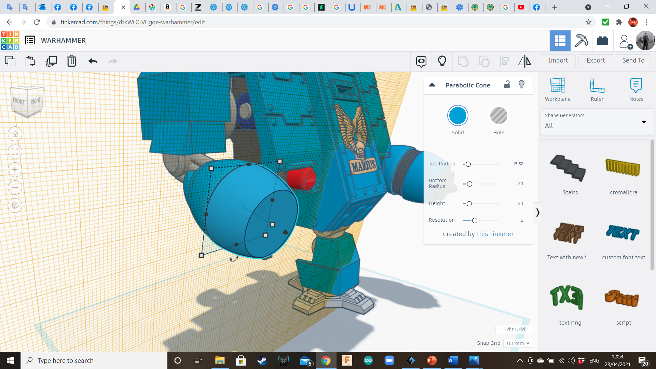Click the Duplicate and repeat icon

[x=51, y=61]
